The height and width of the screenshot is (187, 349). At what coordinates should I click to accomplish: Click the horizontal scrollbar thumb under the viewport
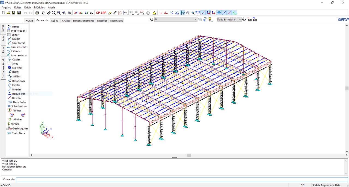[189, 155]
